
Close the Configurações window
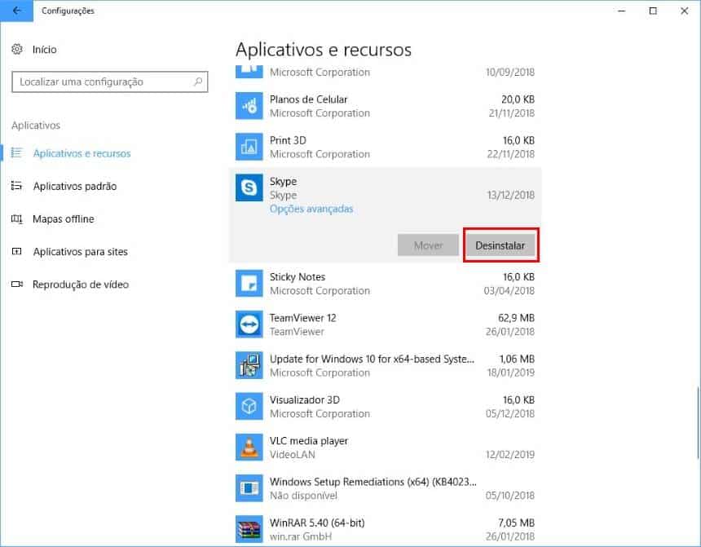(684, 11)
